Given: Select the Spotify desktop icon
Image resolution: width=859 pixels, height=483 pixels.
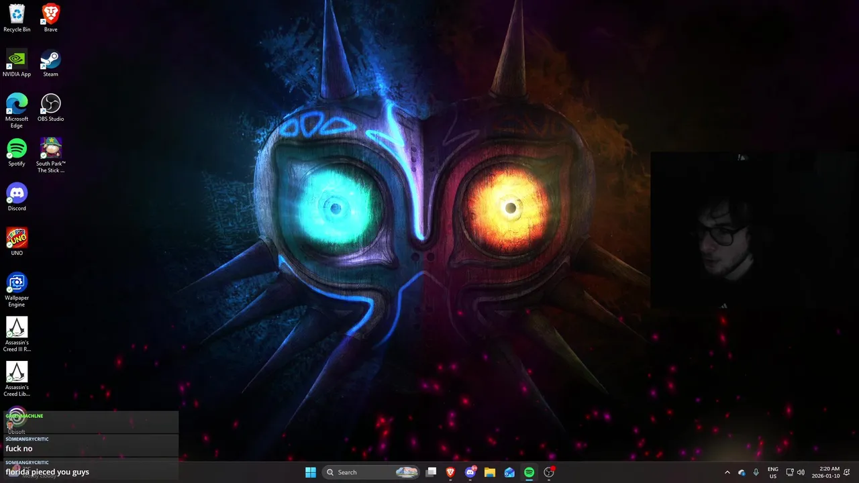Looking at the screenshot, I should tap(17, 153).
